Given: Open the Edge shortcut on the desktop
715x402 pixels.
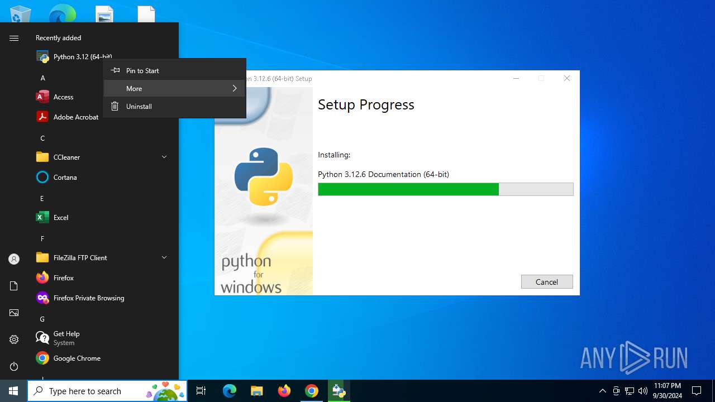Looking at the screenshot, I should pos(62,14).
